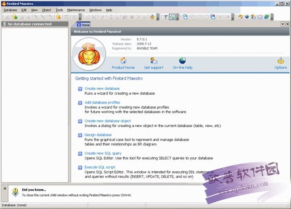Click the toolbar Options icon before the filter

tap(152, 17)
